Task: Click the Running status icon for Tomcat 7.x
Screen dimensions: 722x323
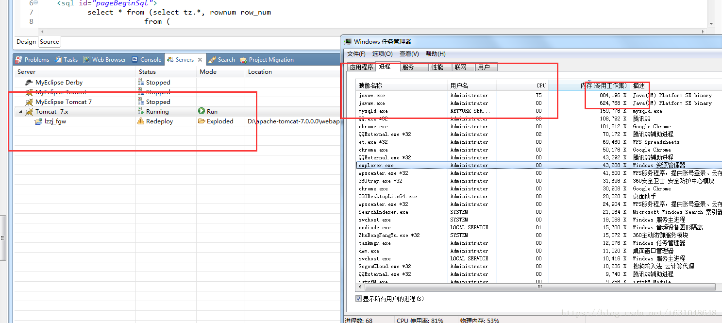Action: pos(141,111)
